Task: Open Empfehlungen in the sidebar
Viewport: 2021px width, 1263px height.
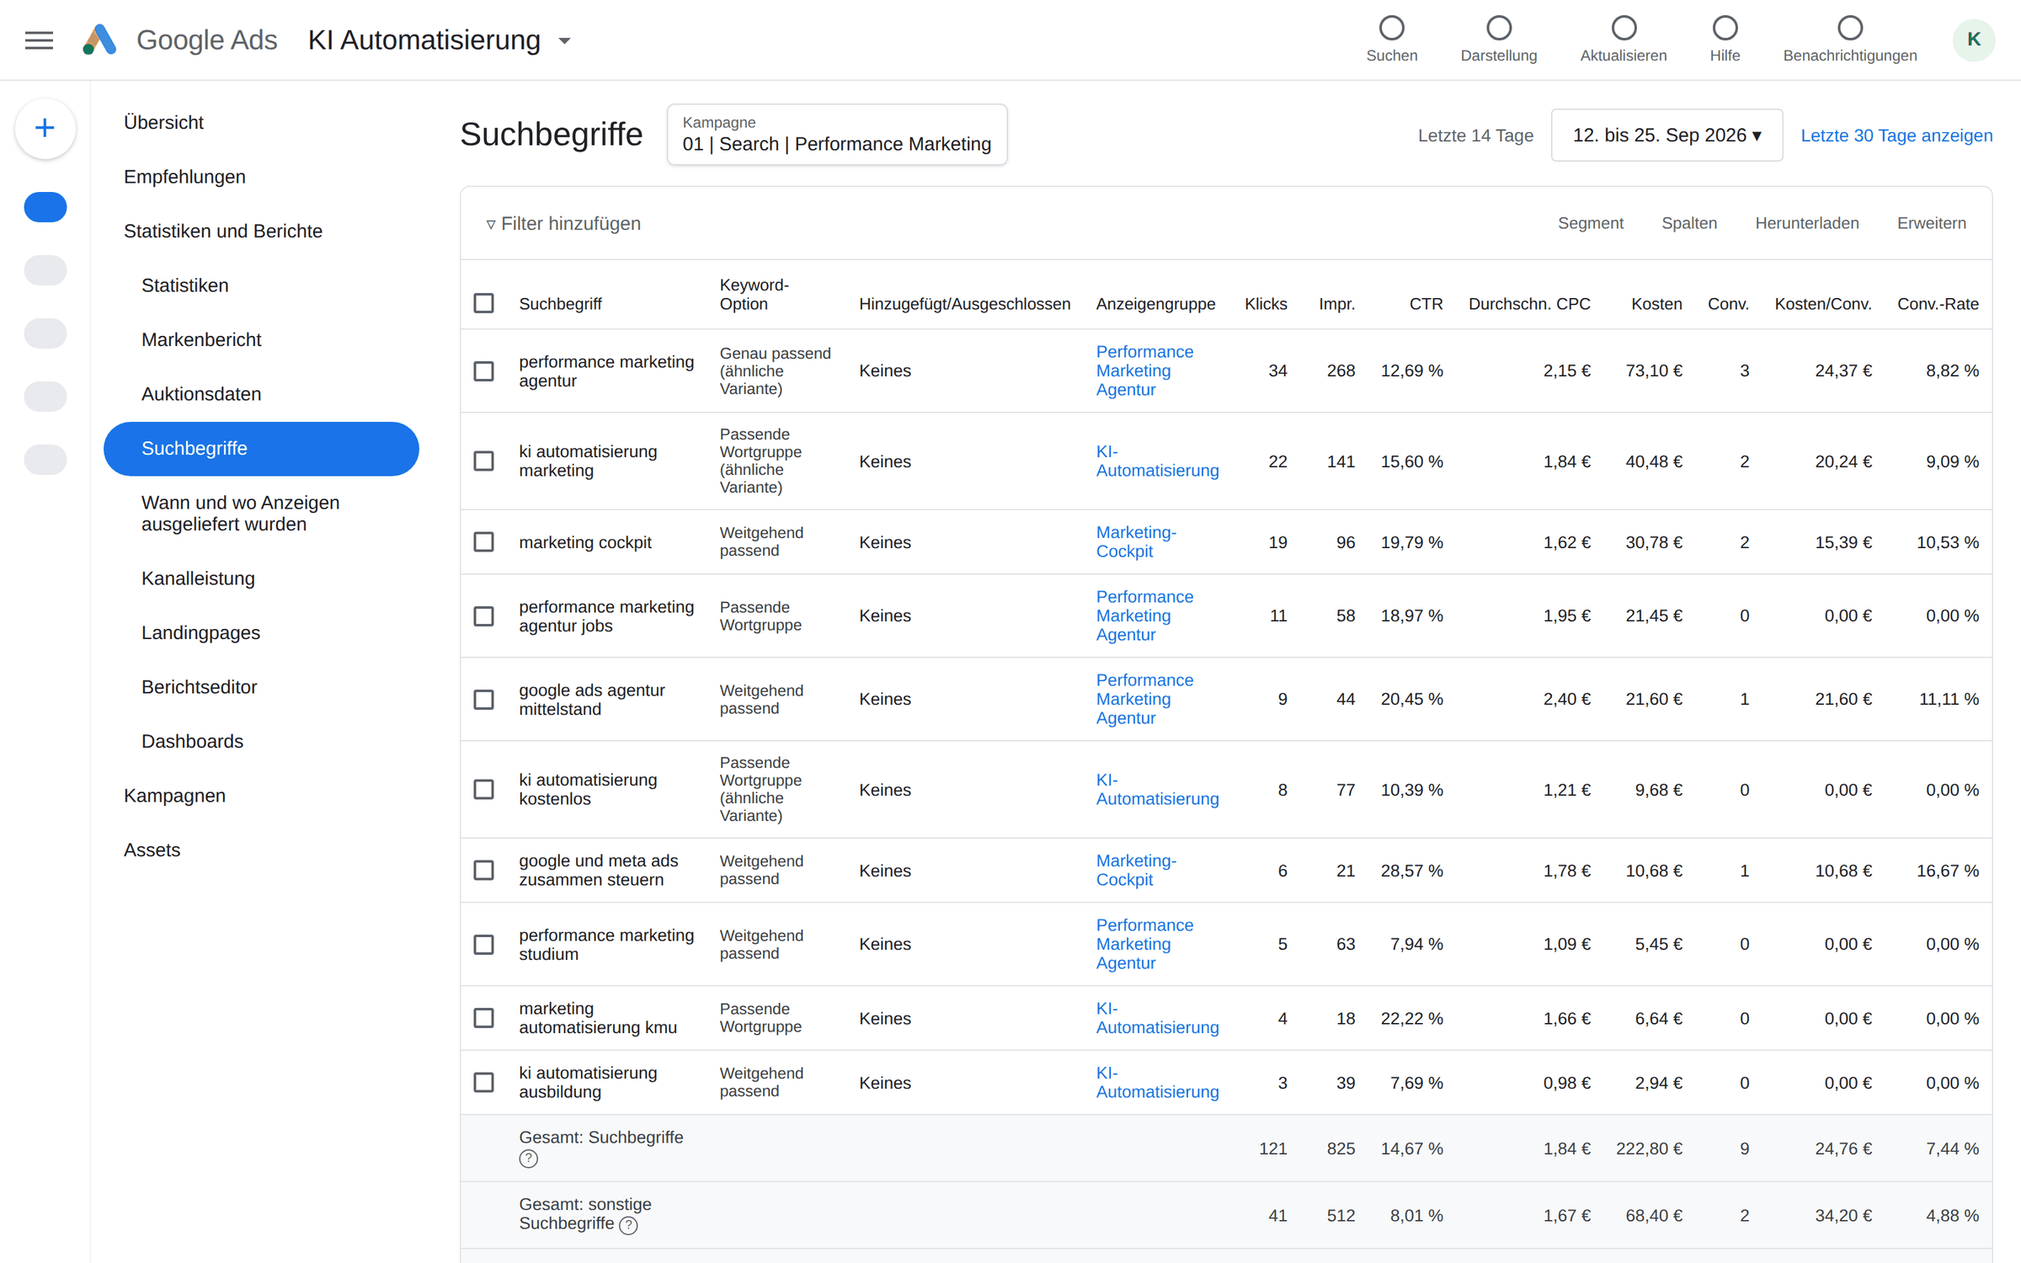Action: click(184, 177)
